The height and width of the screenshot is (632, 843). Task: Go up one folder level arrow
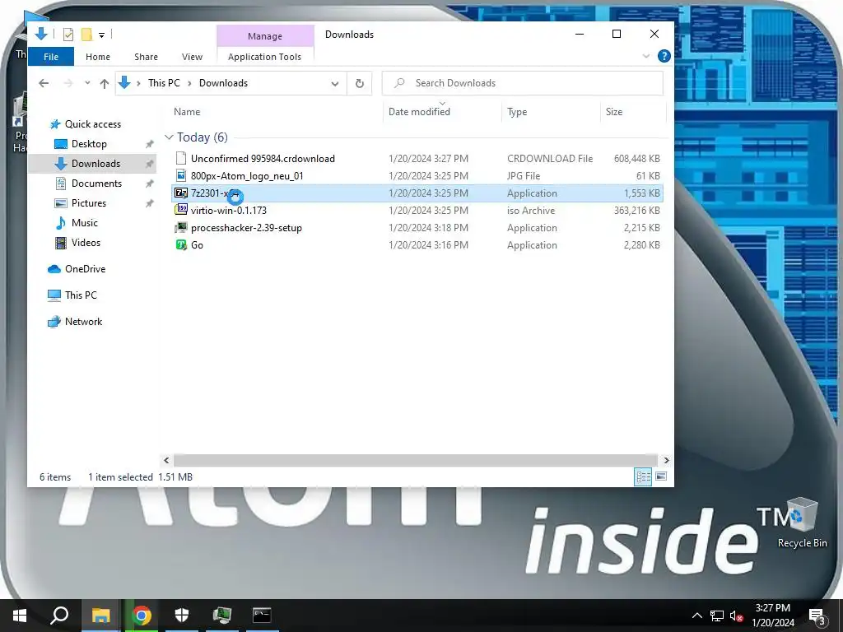pos(105,83)
